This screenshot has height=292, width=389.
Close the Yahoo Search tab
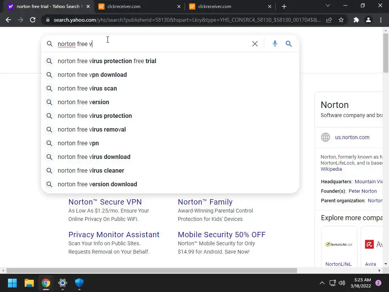(x=88, y=6)
